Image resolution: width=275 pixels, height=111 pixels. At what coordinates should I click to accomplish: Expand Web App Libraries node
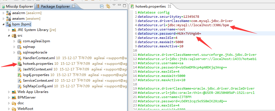pos(9,92)
